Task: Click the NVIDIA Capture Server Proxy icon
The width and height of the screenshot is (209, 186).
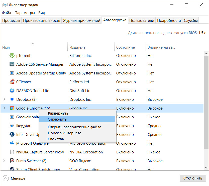Action: click(12, 152)
